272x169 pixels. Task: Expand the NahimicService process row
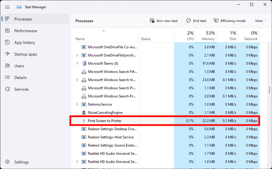(77, 104)
